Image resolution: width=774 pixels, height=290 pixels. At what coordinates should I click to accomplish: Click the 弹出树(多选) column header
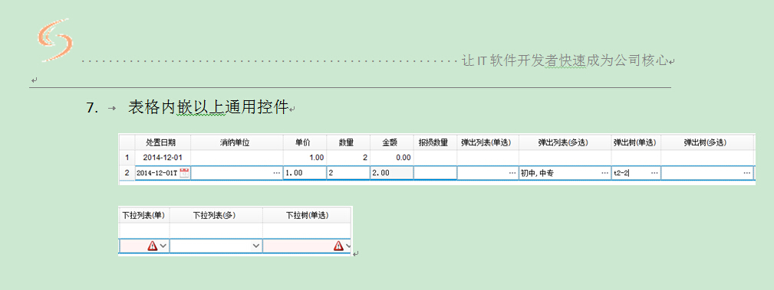706,143
